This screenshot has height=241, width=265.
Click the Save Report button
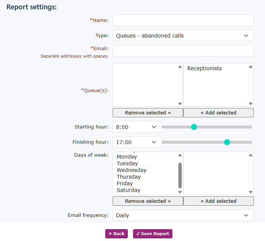coord(152,234)
